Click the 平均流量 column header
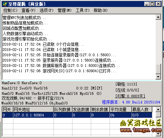The image size is (164, 138). tap(121, 109)
